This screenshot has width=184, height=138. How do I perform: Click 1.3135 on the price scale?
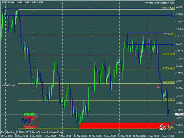(180, 96)
